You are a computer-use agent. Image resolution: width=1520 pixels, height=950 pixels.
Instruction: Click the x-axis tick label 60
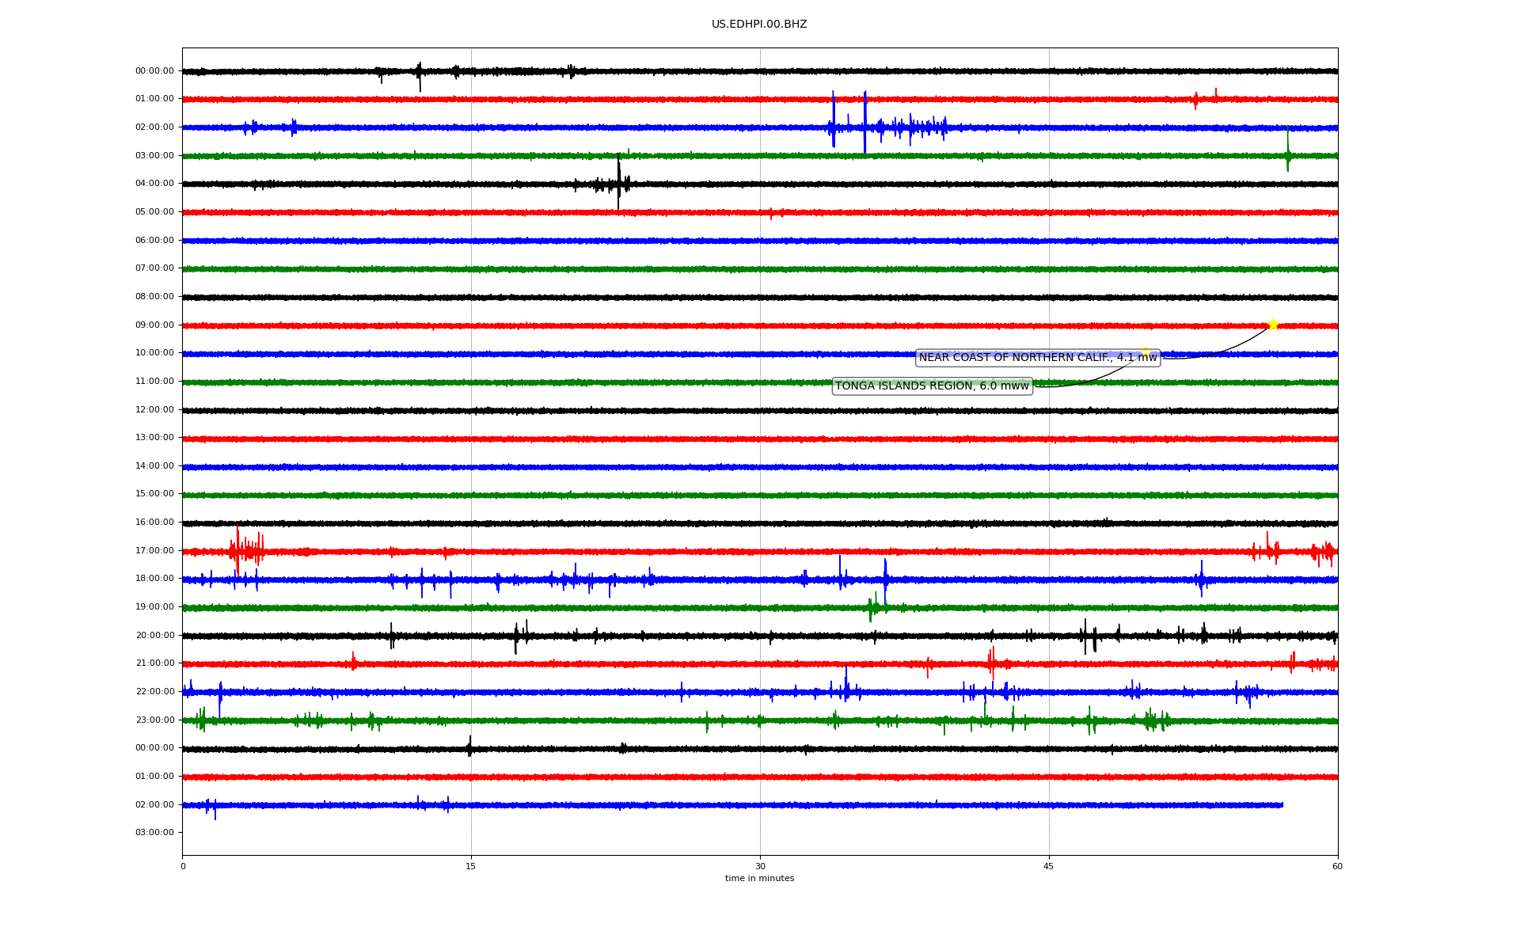click(1337, 866)
